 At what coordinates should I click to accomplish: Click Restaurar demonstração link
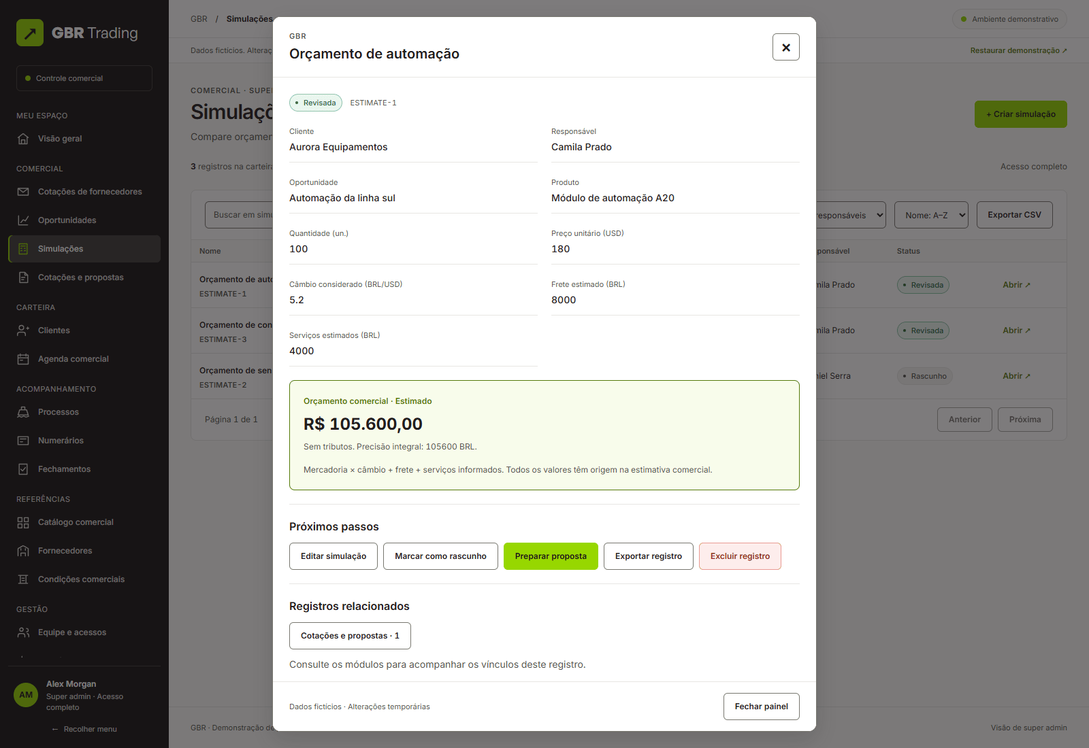pyautogui.click(x=1018, y=50)
